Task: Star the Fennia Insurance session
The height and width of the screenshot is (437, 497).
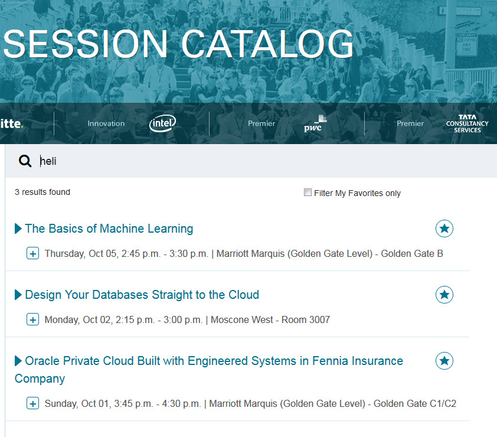Action: point(444,361)
